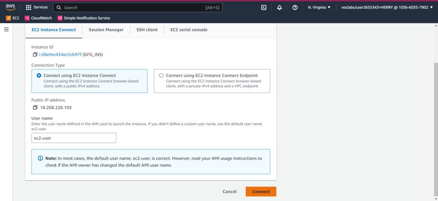This screenshot has height=201, width=438.
Task: Click the User name input field
Action: tap(74, 138)
